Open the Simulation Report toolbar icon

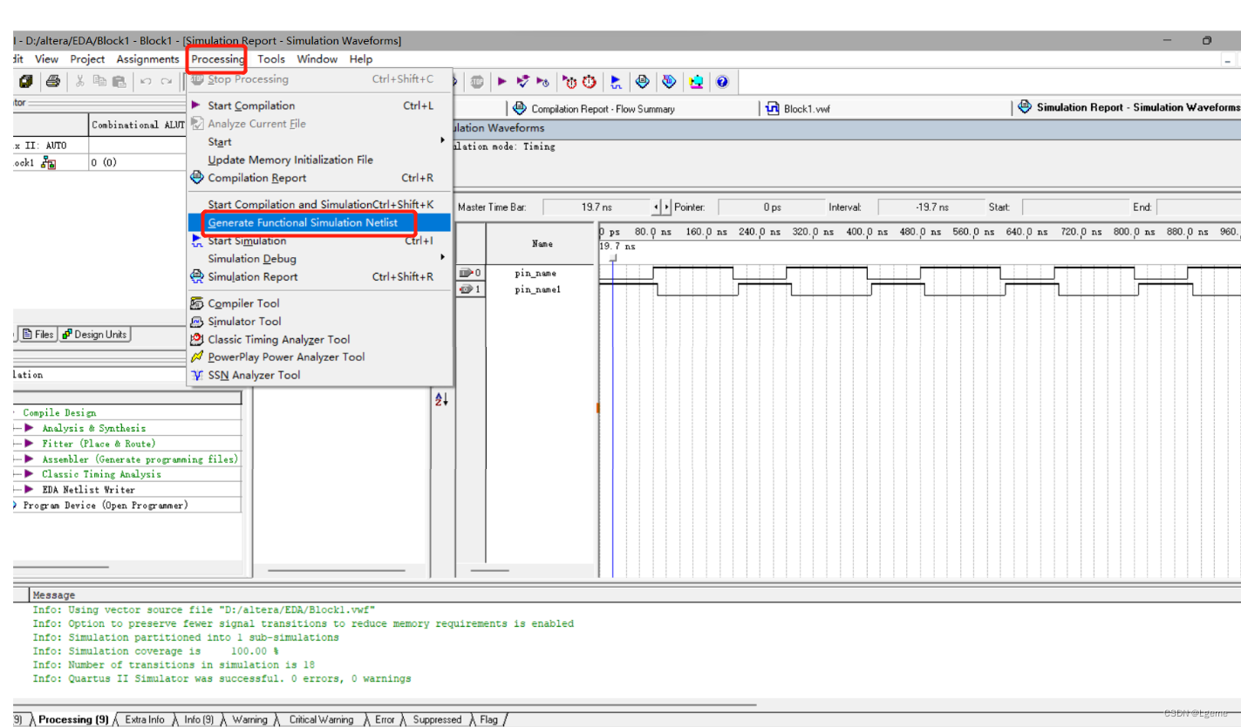pyautogui.click(x=669, y=81)
